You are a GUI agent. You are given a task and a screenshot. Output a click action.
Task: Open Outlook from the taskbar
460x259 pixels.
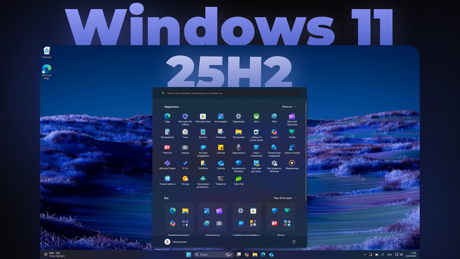(x=271, y=255)
